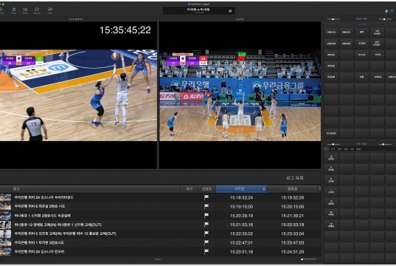Sort by the 로그 name column header
The image size is (396, 266).
(x=96, y=189)
